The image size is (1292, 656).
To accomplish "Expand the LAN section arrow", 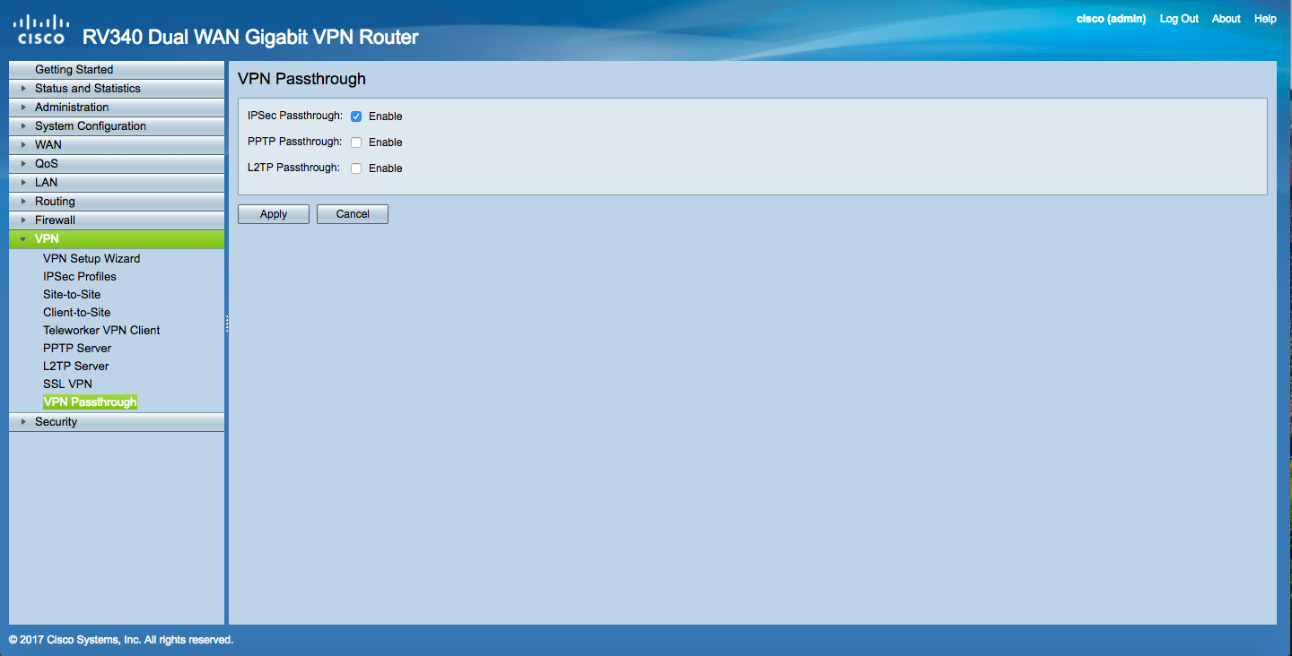I will click(23, 183).
